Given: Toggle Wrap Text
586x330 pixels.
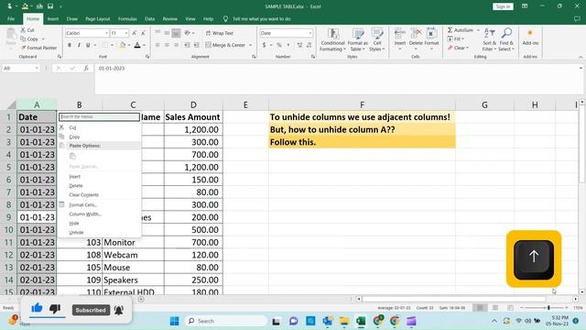Looking at the screenshot, I should (x=220, y=33).
